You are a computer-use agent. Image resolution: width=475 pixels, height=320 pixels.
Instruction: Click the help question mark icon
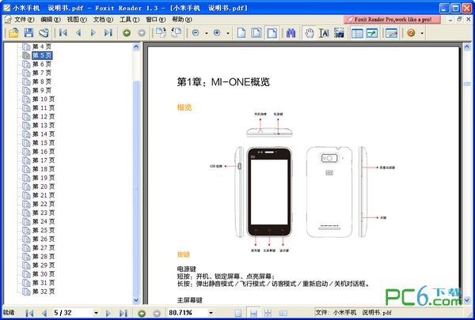[411, 32]
